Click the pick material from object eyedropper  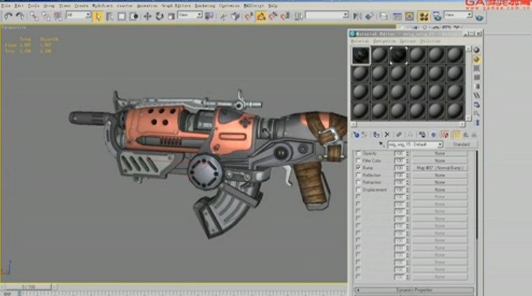[381, 145]
